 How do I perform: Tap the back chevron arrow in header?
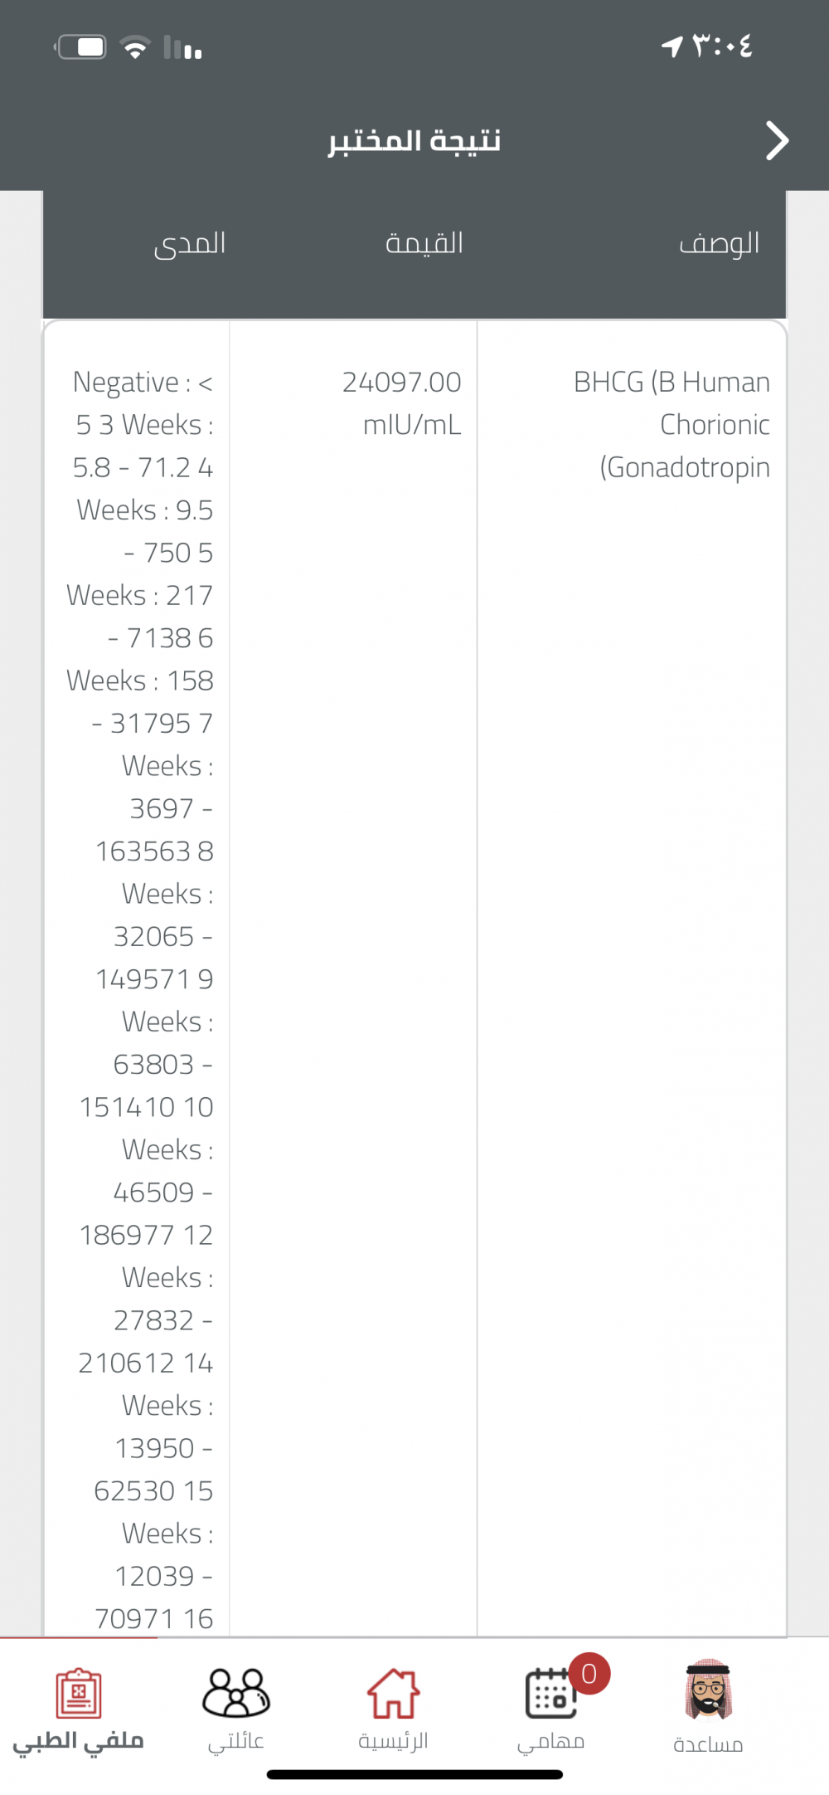[x=777, y=141]
